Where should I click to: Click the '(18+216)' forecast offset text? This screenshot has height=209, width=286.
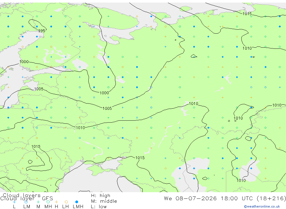(271, 198)
